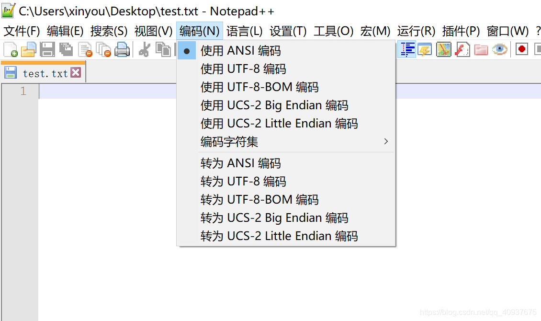Image resolution: width=541 pixels, height=321 pixels.
Task: Open the Document Map toolbar icon
Action: tap(443, 49)
